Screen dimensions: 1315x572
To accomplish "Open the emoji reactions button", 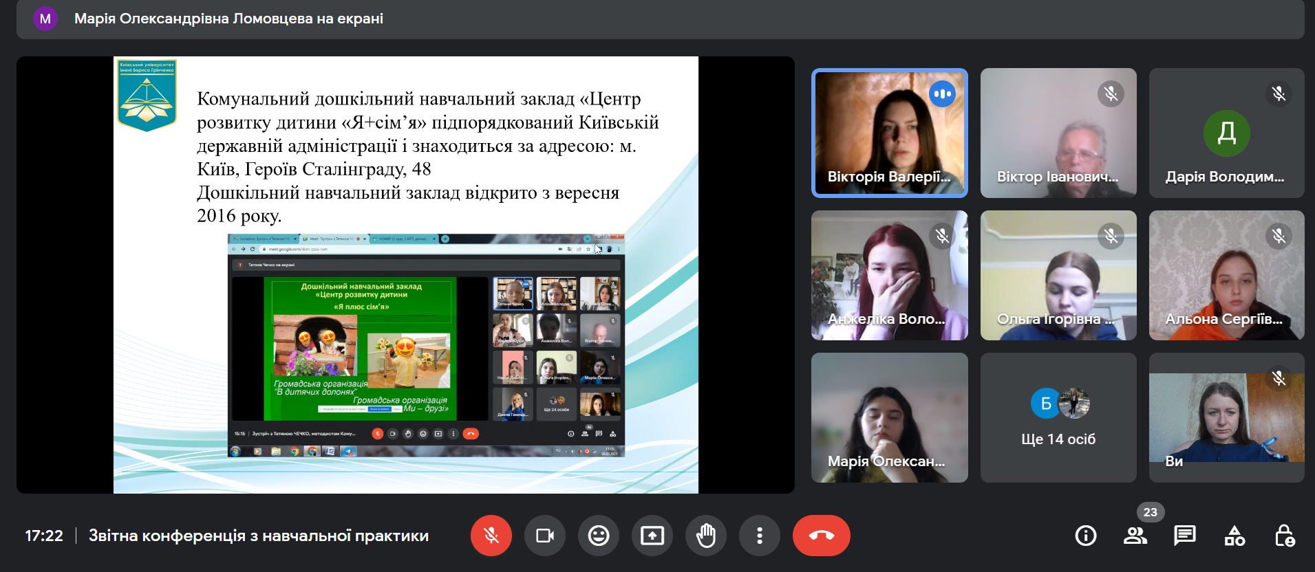I will 598,536.
